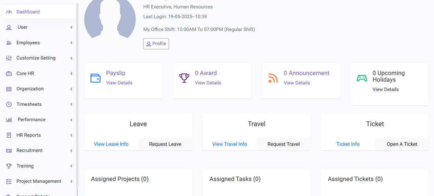Click the wallet icon beside Payslip

96,78
